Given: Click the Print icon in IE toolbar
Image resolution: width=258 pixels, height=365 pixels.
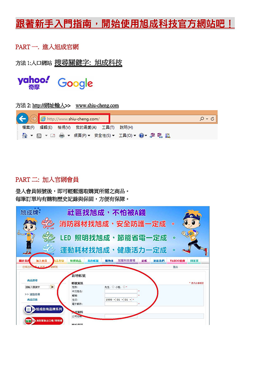Looking at the screenshot, I should point(61,136).
